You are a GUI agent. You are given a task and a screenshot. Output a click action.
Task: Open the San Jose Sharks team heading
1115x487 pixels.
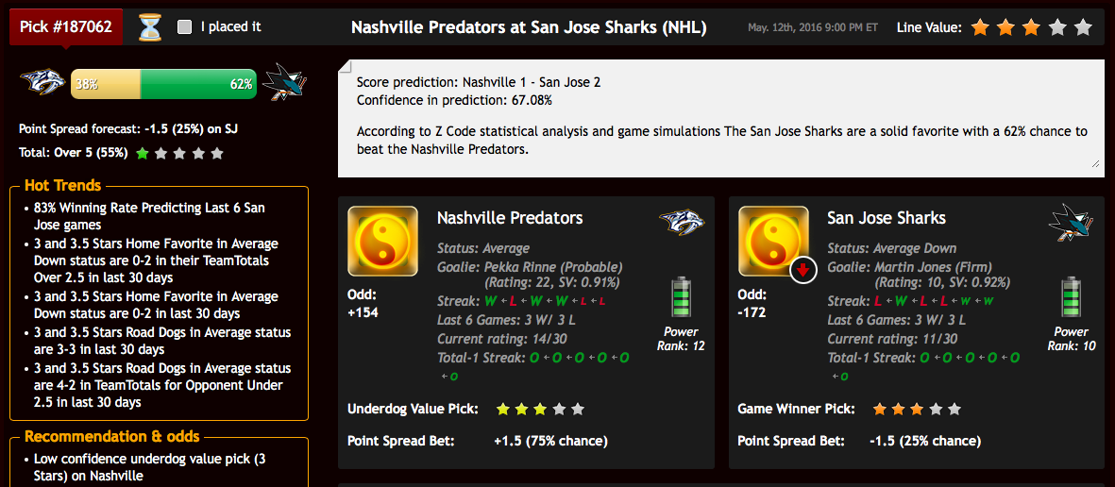tap(887, 218)
